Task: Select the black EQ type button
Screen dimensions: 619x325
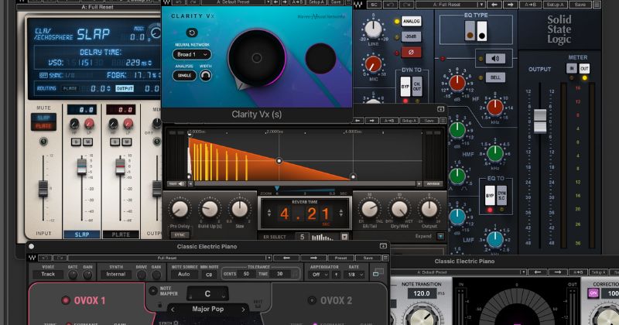Action: [481, 31]
